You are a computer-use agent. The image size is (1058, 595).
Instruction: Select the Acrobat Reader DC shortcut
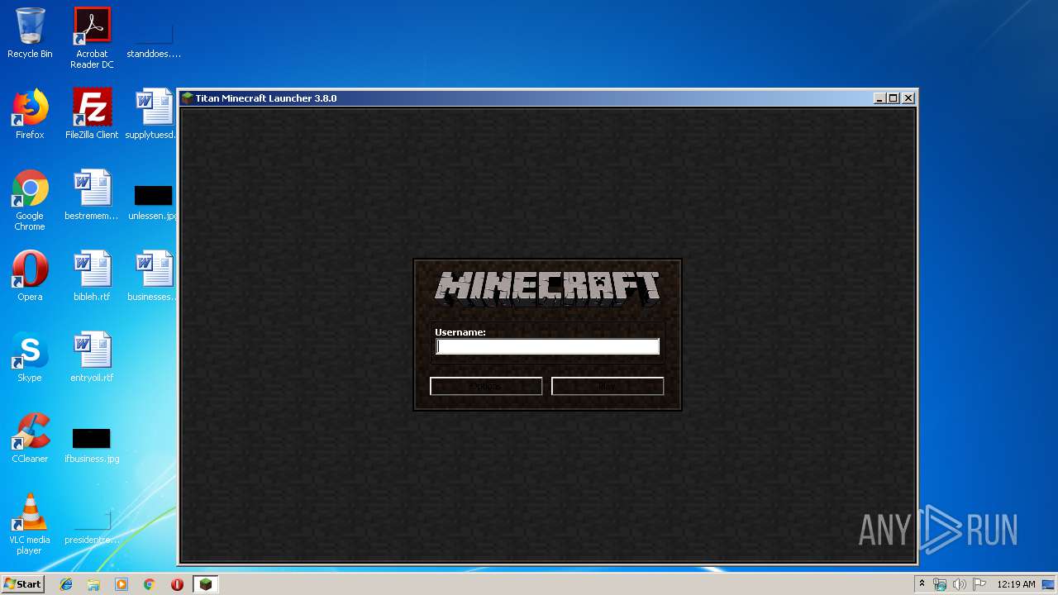tap(92, 38)
